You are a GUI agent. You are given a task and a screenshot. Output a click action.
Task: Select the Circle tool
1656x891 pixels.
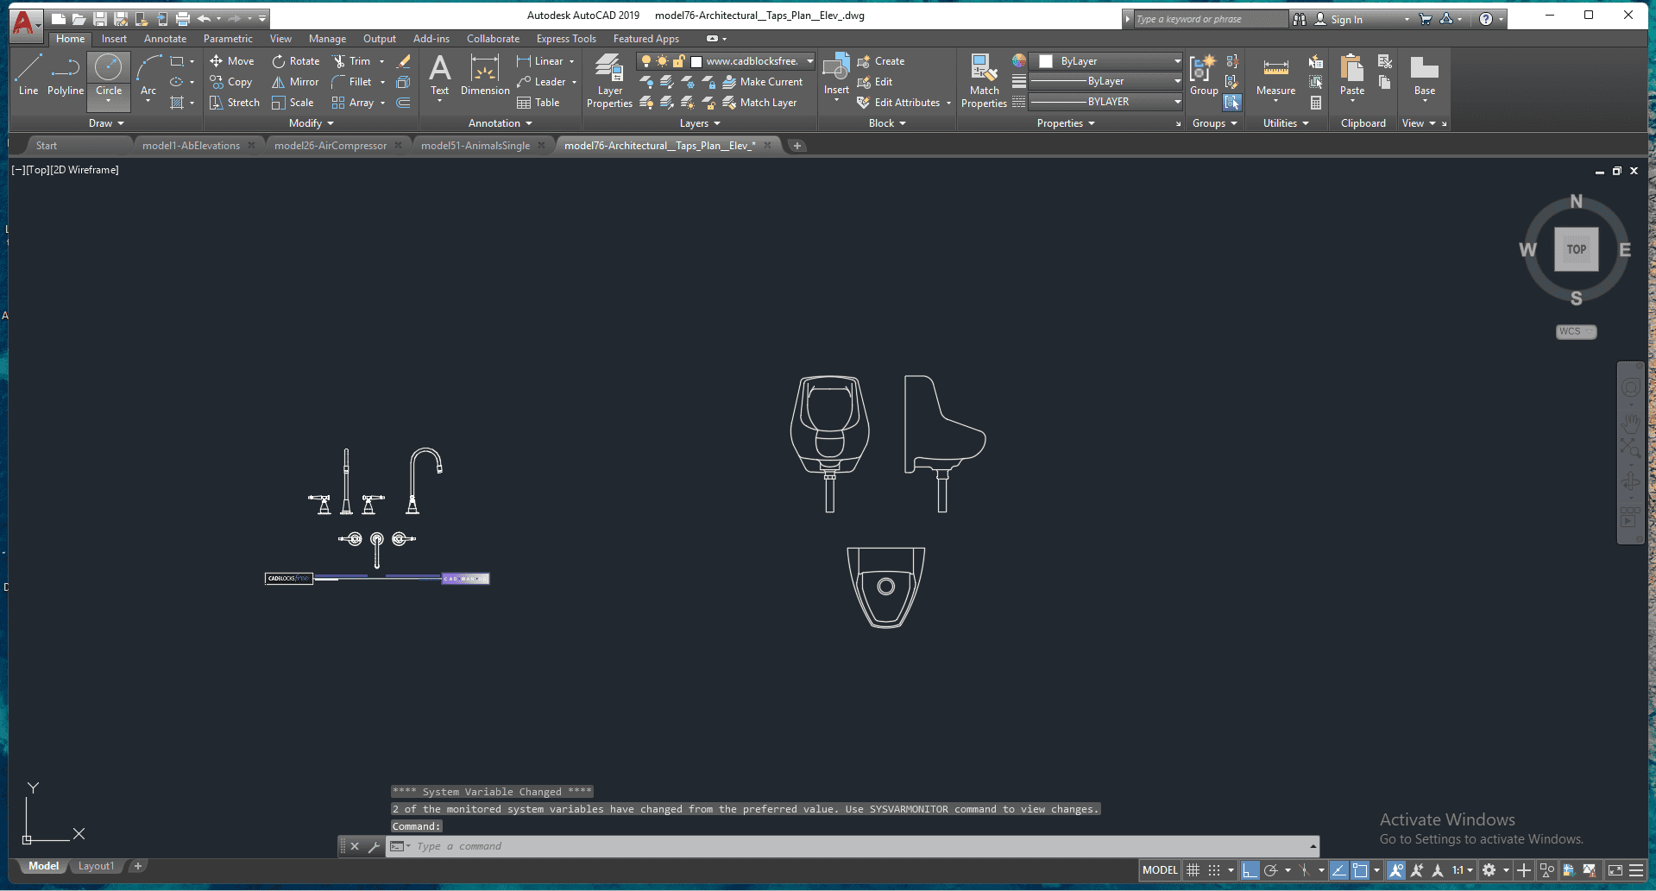tap(108, 78)
